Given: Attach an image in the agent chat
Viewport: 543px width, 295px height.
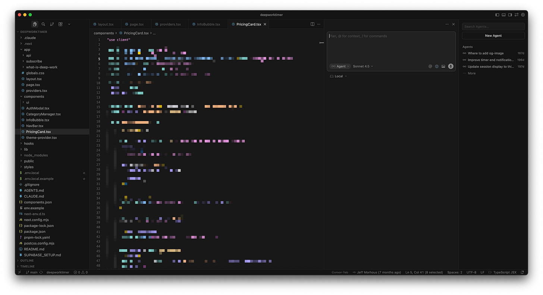Looking at the screenshot, I should (x=443, y=66).
